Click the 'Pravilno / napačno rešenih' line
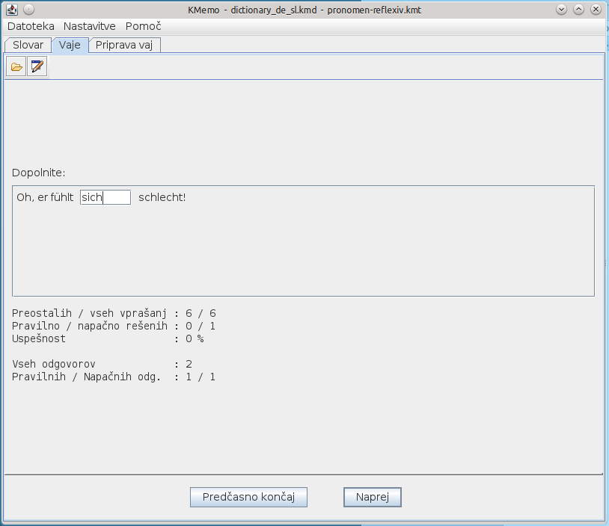Viewport: 609px width, 526px height. (114, 326)
